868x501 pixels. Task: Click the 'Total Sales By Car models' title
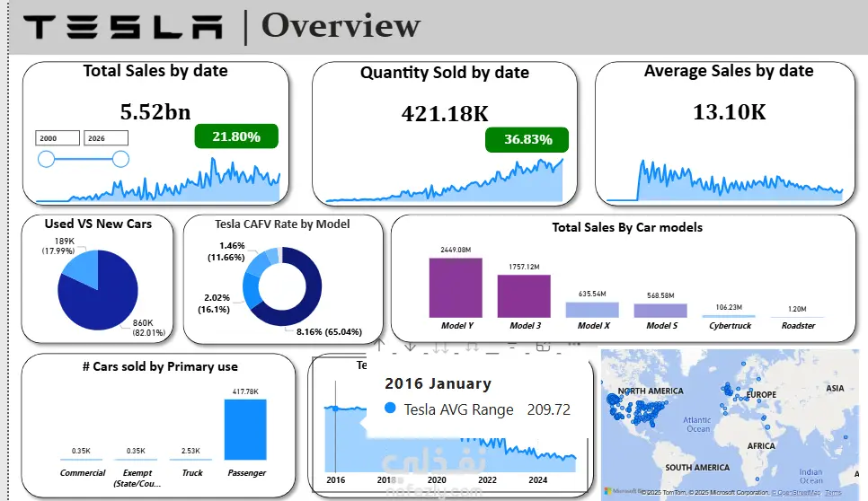pos(627,227)
